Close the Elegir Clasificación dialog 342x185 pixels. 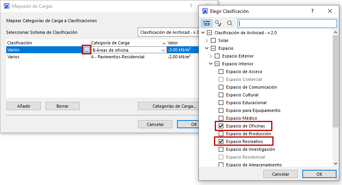(330, 11)
